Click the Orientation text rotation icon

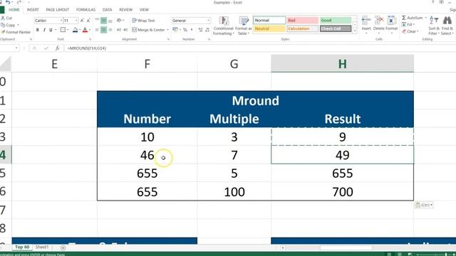(x=119, y=21)
